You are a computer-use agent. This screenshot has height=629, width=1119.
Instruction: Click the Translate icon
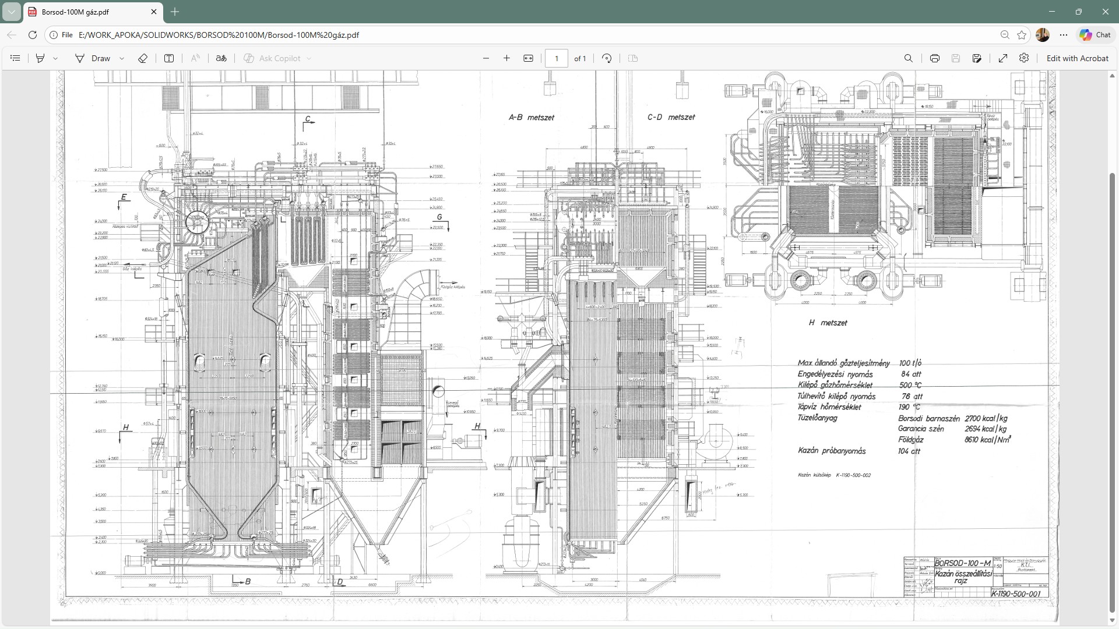[x=221, y=58]
